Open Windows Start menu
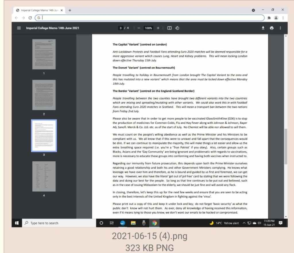Viewport: 294px width, 253px height. click(17, 223)
